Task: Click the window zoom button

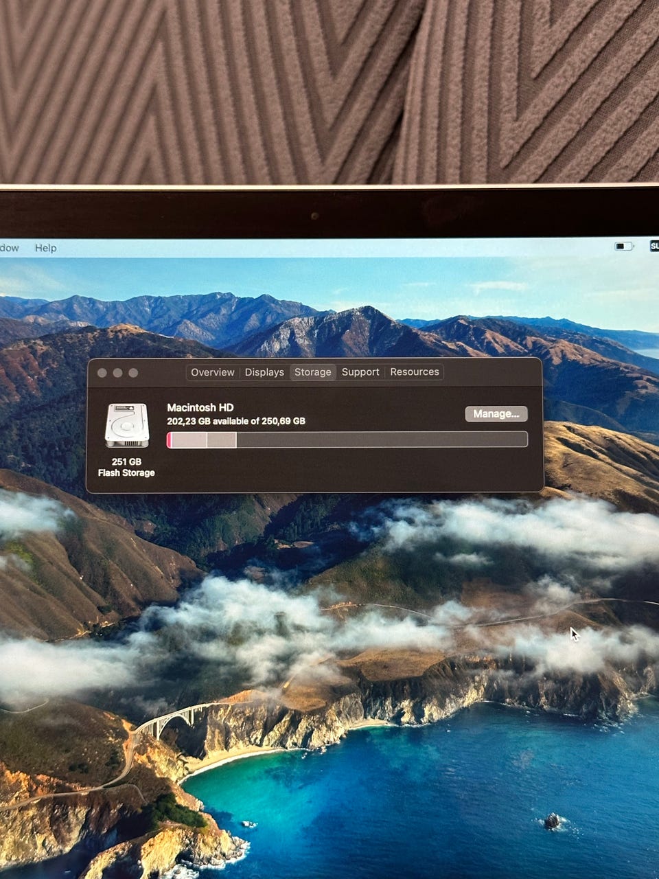Action: 133,373
